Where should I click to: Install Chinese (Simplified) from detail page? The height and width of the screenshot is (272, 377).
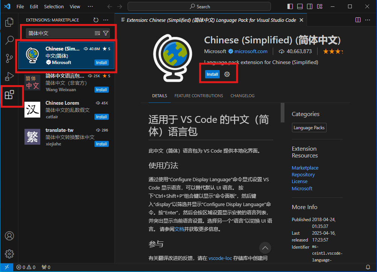(x=212, y=74)
